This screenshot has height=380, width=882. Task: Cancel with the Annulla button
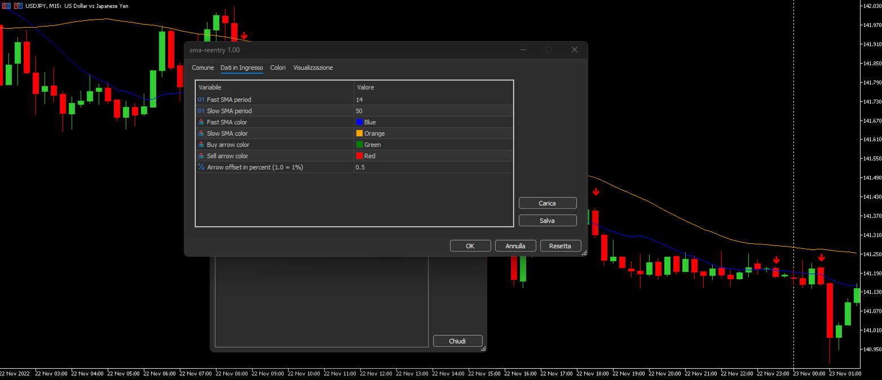(515, 246)
